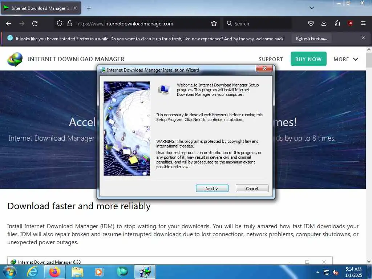Switch to Firefox in the taskbar
Image resolution: width=372 pixels, height=279 pixels.
click(54, 272)
